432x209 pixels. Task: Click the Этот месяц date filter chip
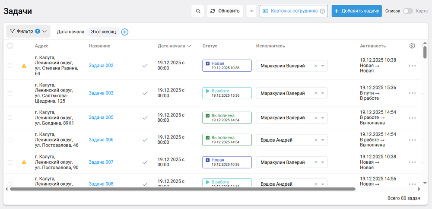point(103,32)
